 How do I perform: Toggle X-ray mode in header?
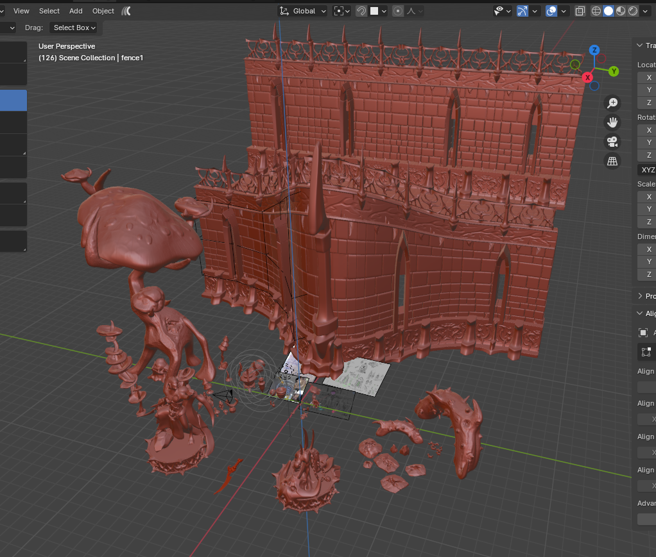pos(580,11)
